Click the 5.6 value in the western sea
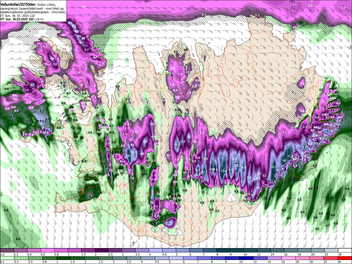Screen dimensions: 352x264 point(39,121)
